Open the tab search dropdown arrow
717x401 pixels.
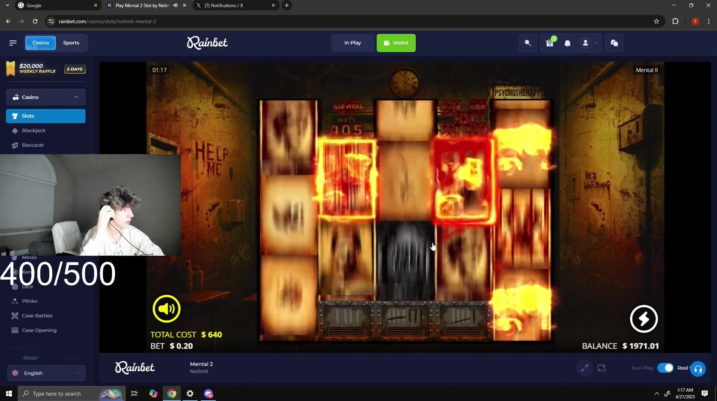(x=7, y=5)
